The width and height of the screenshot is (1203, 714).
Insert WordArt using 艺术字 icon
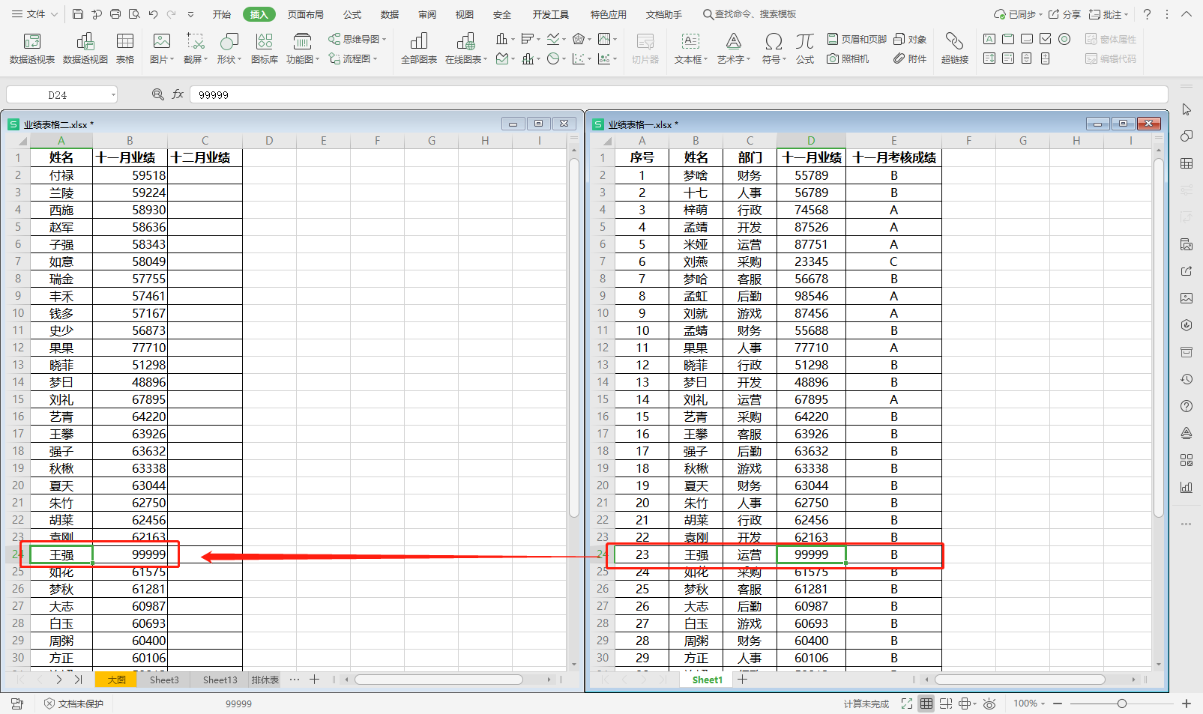coord(732,48)
